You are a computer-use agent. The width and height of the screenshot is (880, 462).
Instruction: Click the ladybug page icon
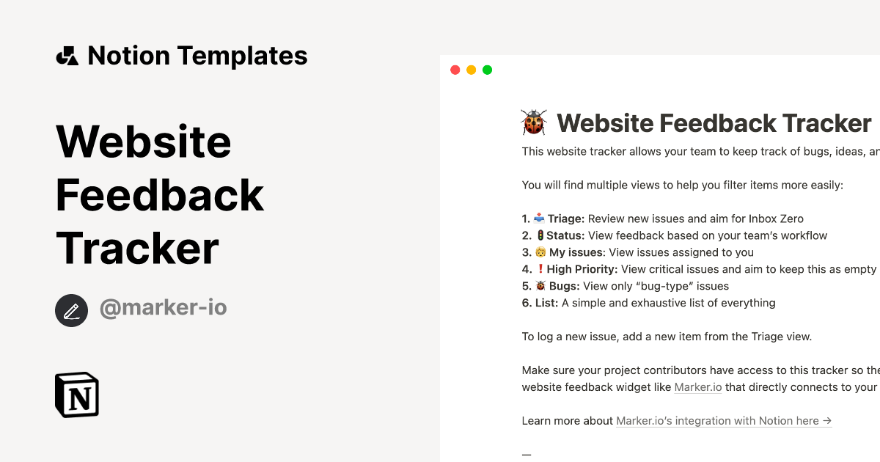[x=533, y=122]
